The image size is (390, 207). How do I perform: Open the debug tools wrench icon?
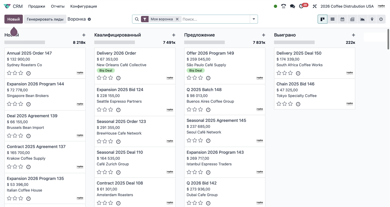315,6
